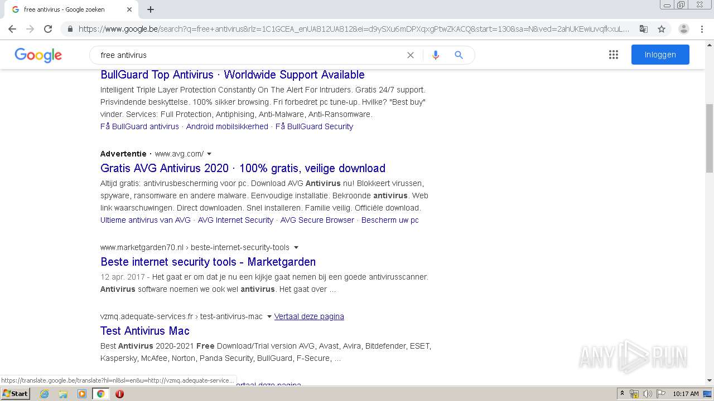Open 'Test Antivirus Mac' result

pyautogui.click(x=145, y=331)
